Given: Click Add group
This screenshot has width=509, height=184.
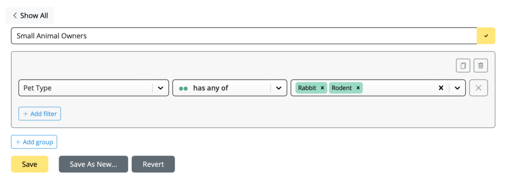Looking at the screenshot, I should 34,142.
